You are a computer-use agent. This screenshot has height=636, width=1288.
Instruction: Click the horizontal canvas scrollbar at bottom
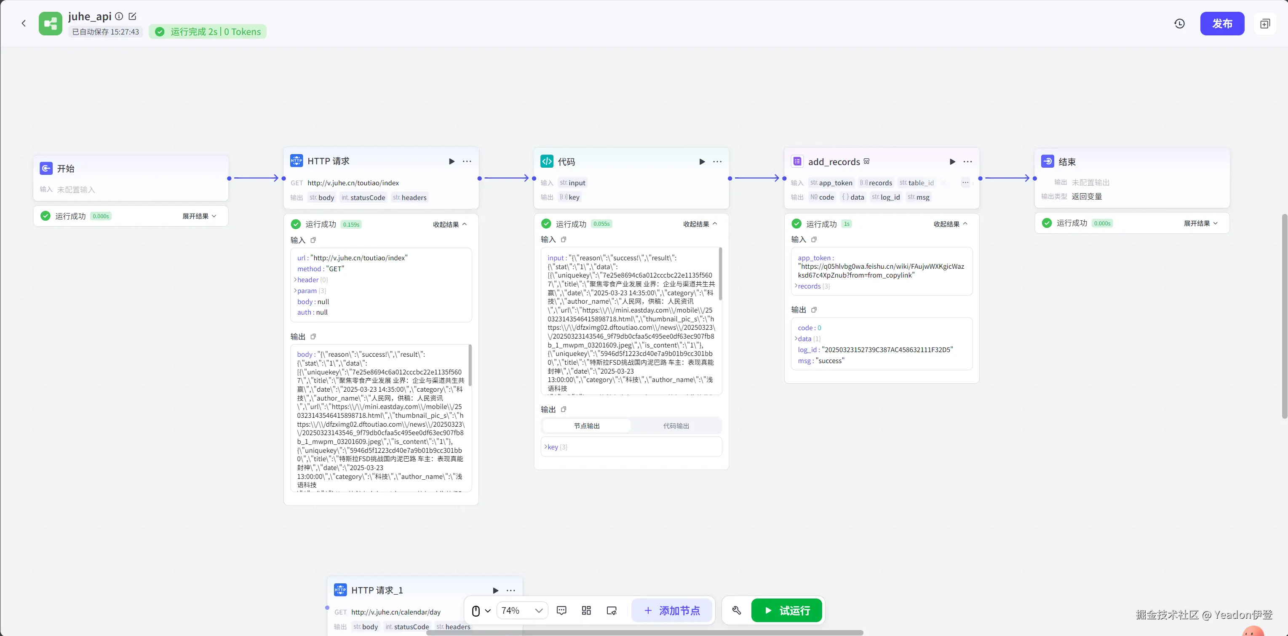(x=644, y=633)
